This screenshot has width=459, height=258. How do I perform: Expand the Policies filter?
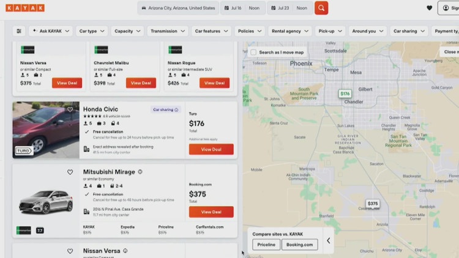coord(250,31)
